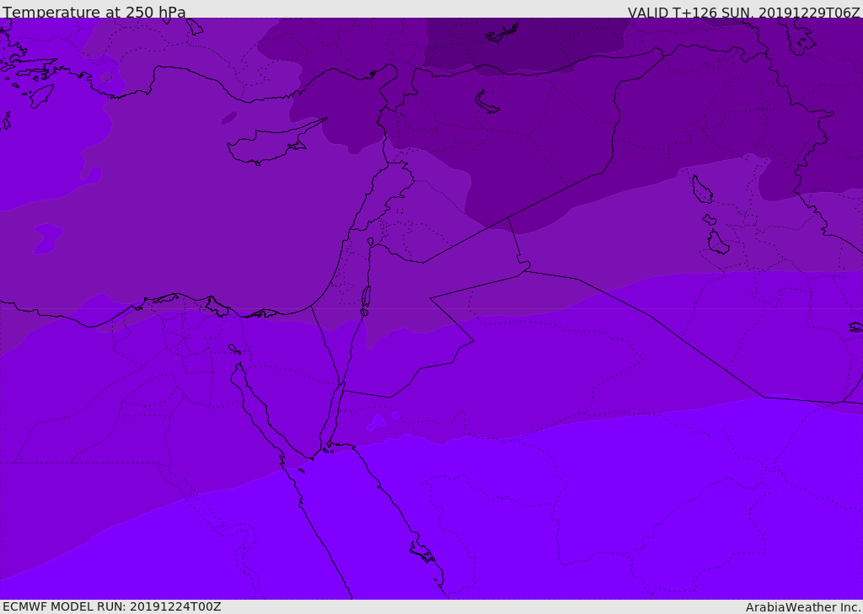Screen dimensions: 863x614
Task: Click the 'VALID T+126 SUN. 20191229T06Z' label
Action: point(743,12)
